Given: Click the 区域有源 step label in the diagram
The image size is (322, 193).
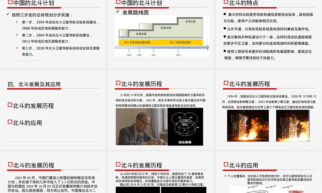Looking at the screenshot, I should [141, 34].
